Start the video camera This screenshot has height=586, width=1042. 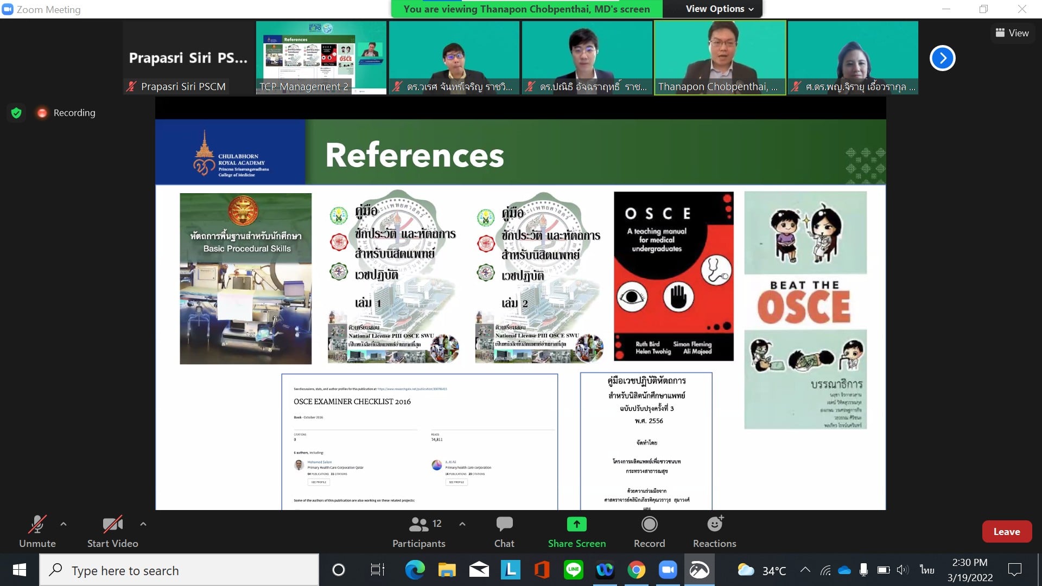(x=112, y=532)
